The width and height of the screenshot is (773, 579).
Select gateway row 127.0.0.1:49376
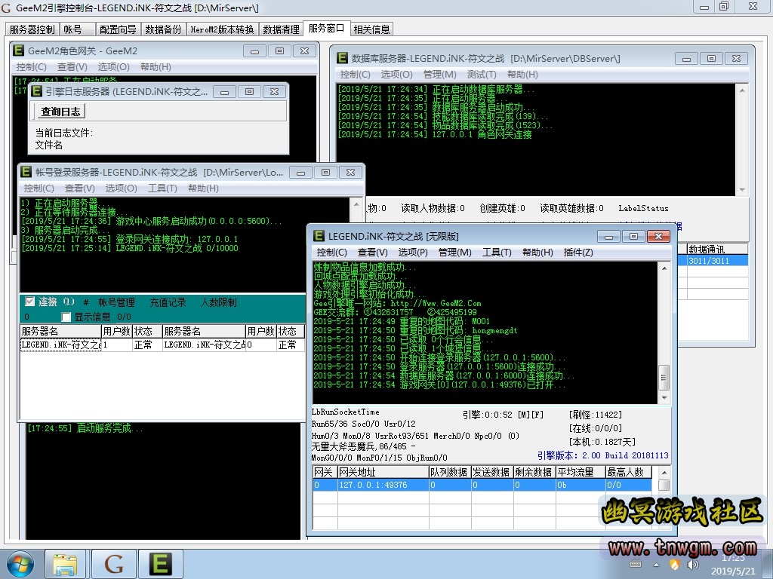click(482, 485)
